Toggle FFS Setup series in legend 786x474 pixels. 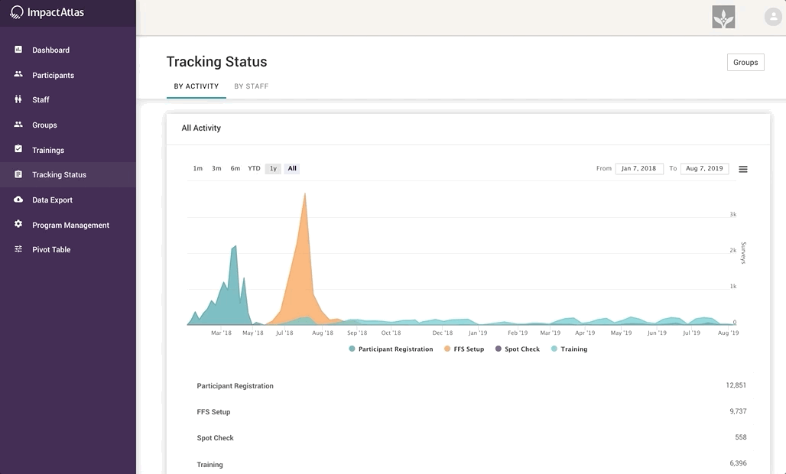tap(464, 349)
